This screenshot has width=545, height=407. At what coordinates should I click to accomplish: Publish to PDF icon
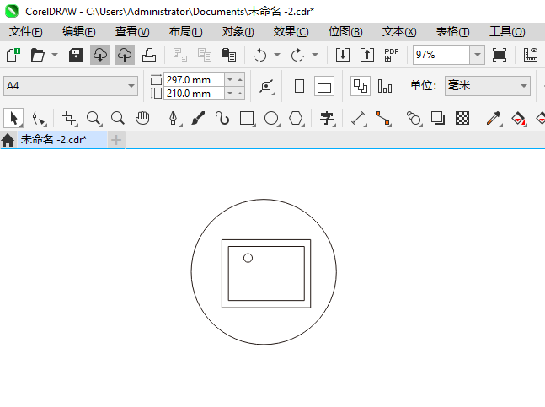(392, 55)
